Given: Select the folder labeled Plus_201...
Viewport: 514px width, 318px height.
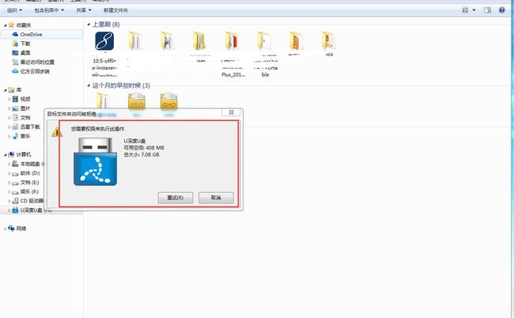Looking at the screenshot, I should (232, 41).
